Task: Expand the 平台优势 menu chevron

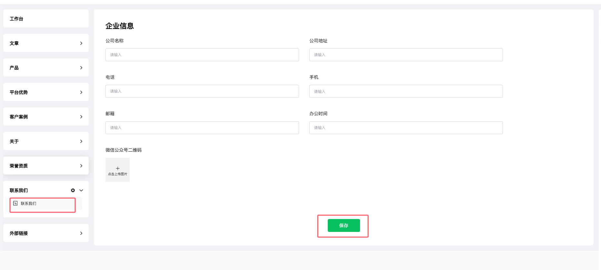Action: (81, 92)
